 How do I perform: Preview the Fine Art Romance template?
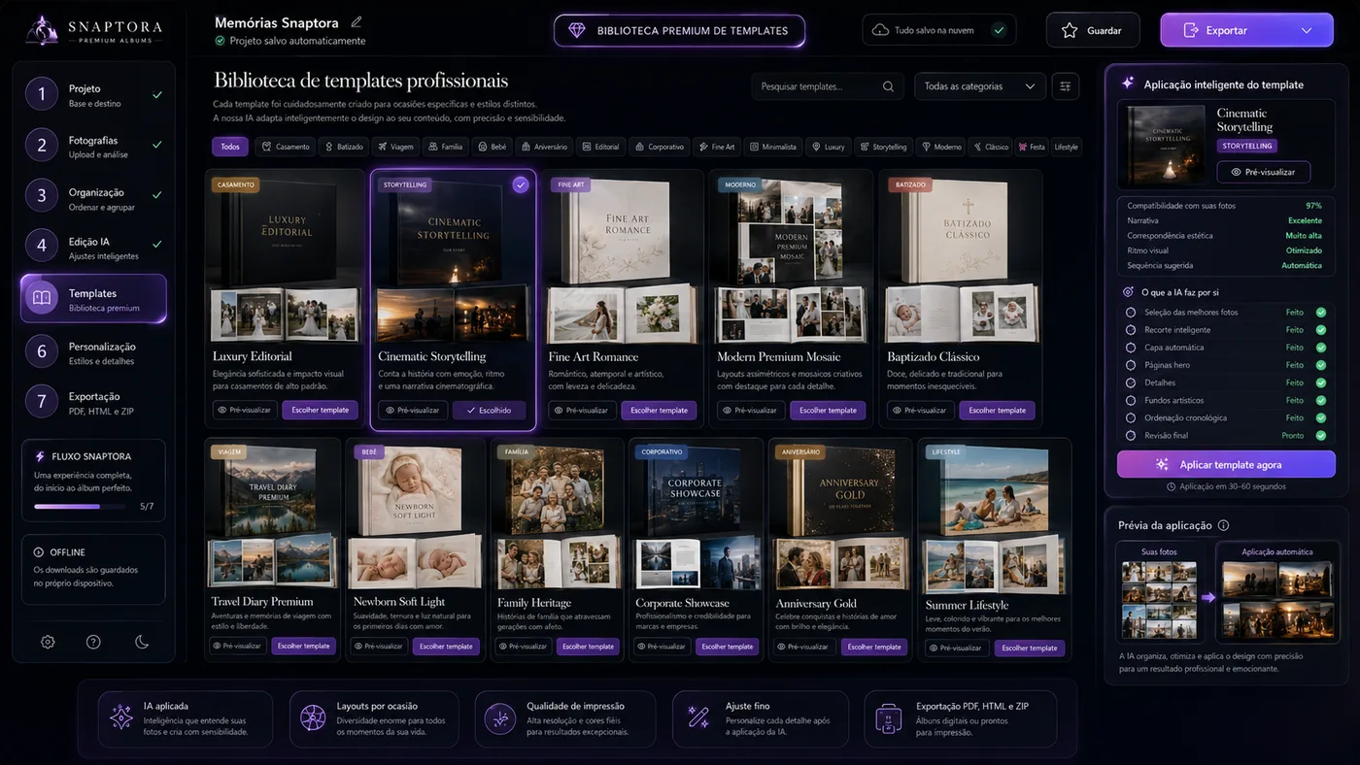tap(582, 410)
